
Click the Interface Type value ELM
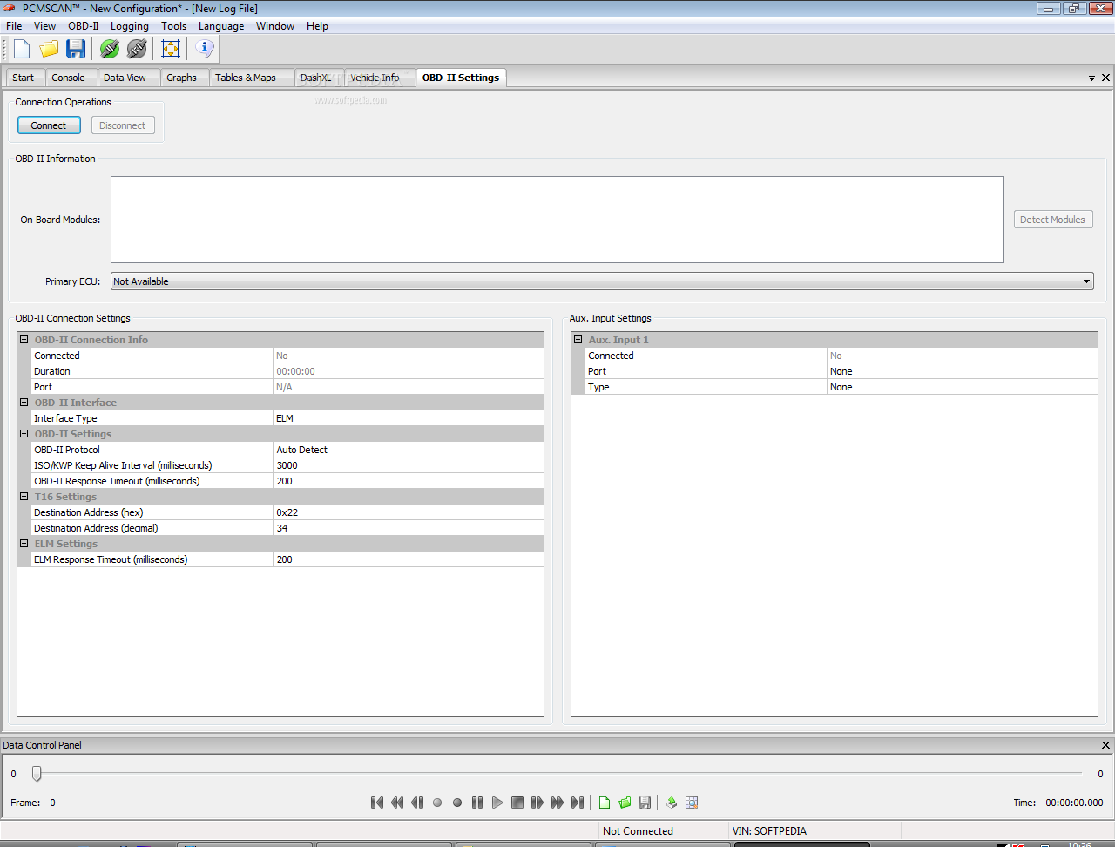409,418
